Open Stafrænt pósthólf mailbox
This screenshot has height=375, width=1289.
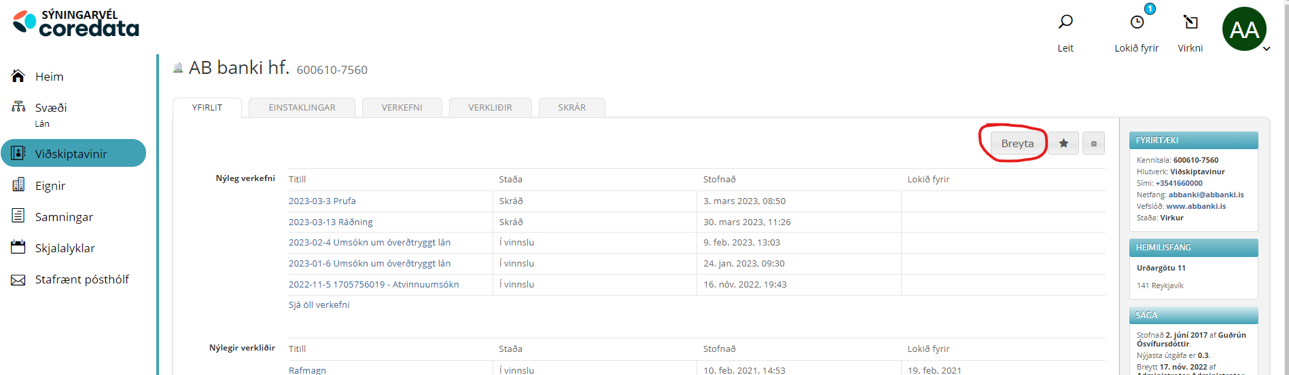tap(82, 279)
